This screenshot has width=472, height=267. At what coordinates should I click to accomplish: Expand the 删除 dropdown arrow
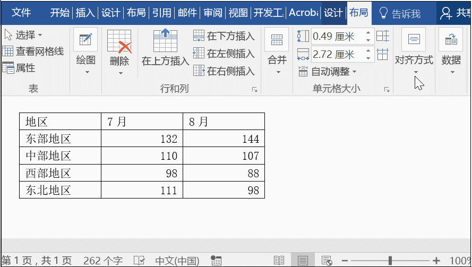[121, 73]
